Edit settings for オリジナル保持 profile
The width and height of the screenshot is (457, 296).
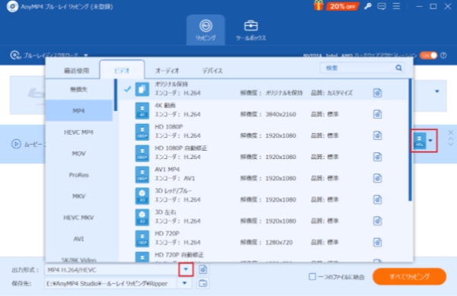[377, 93]
